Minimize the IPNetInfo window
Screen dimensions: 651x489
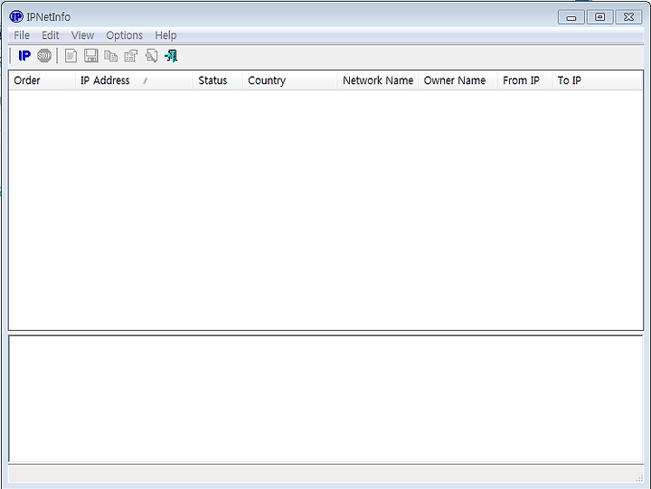point(571,17)
